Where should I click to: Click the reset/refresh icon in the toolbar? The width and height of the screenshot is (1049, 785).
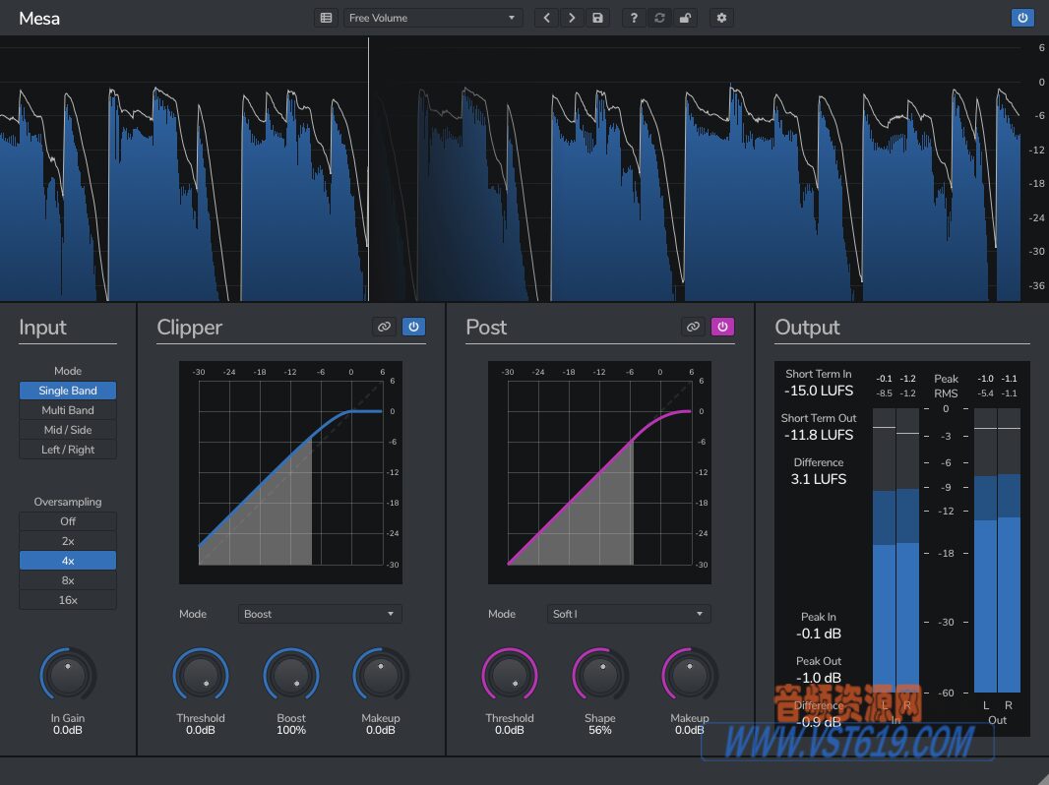[659, 18]
